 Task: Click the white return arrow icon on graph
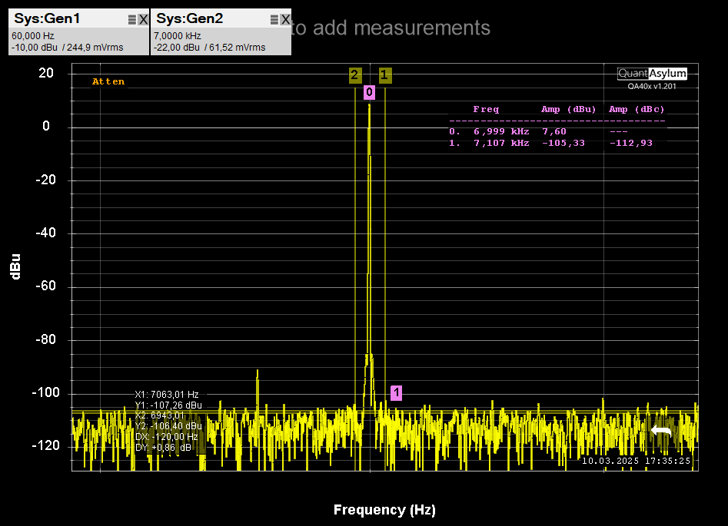click(x=661, y=431)
